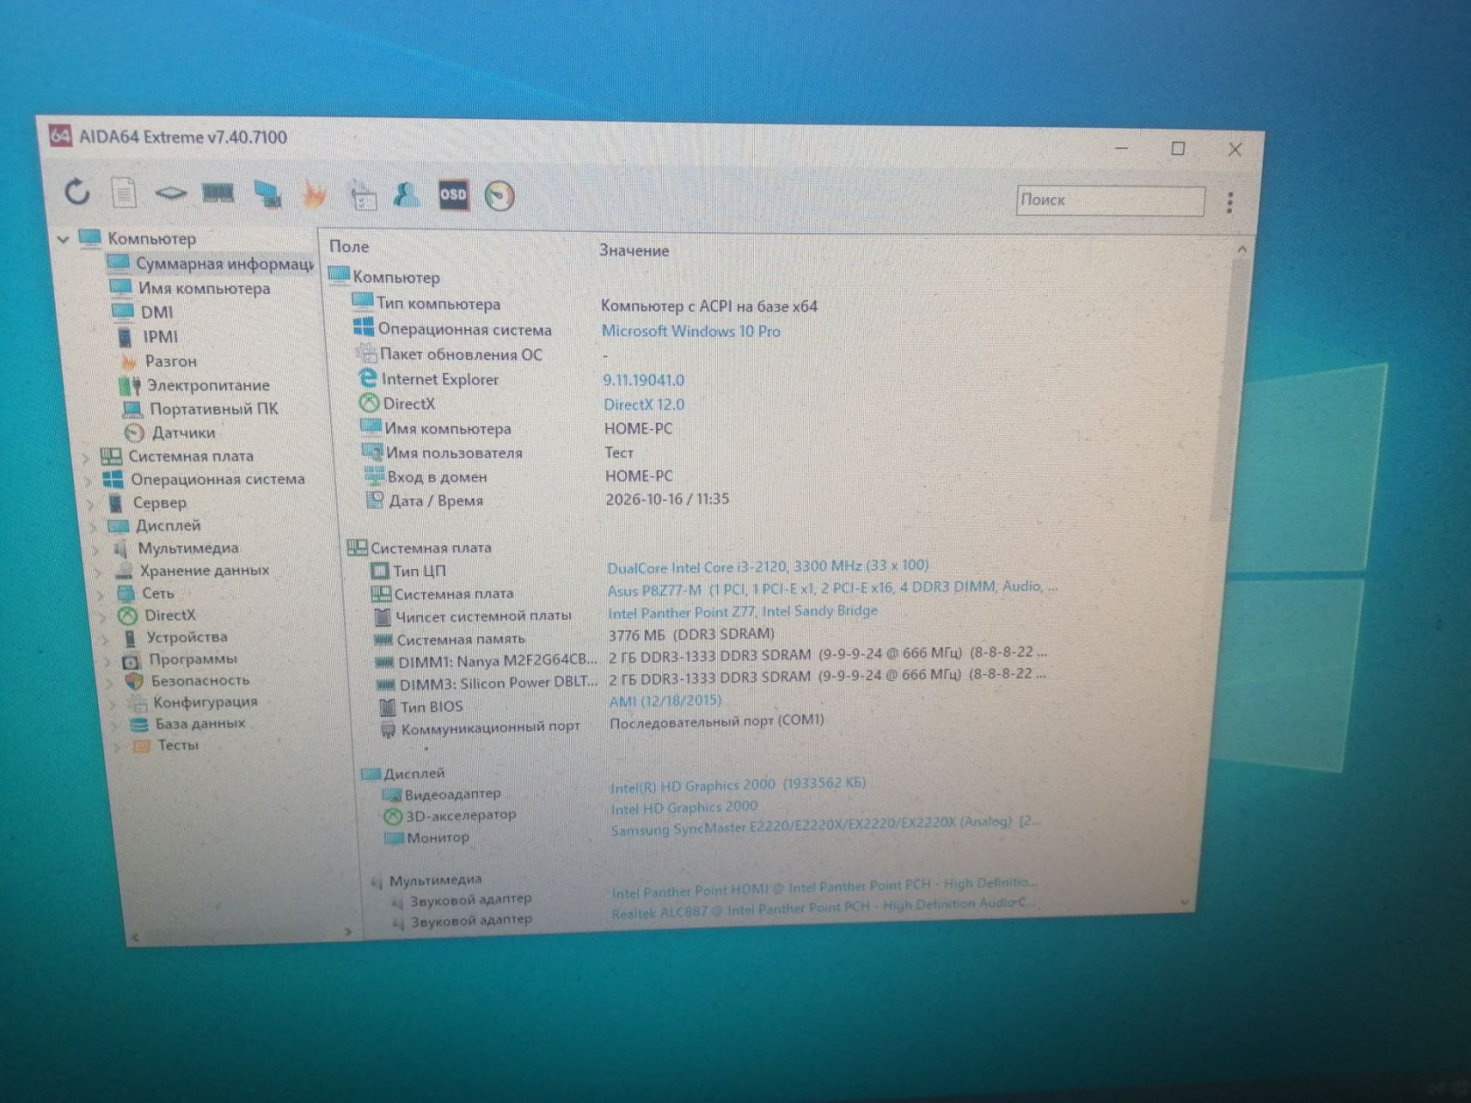Expand the Операционная система tree node
Viewport: 1471px width, 1103px height.
coord(88,480)
